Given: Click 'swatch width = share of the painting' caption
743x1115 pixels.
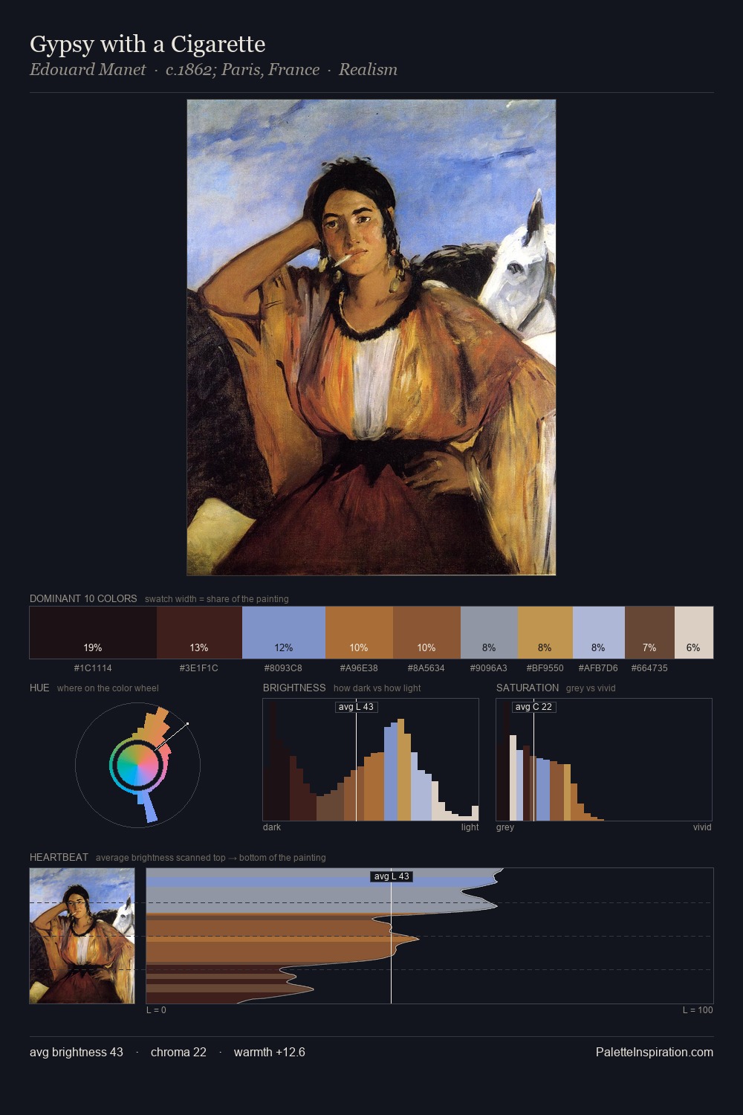Looking at the screenshot, I should (x=217, y=599).
